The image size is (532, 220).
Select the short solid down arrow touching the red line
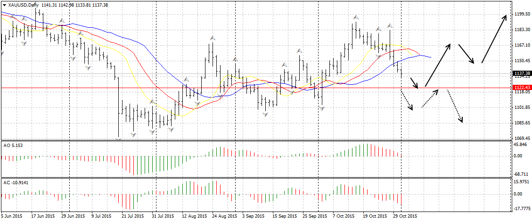coord(414,82)
